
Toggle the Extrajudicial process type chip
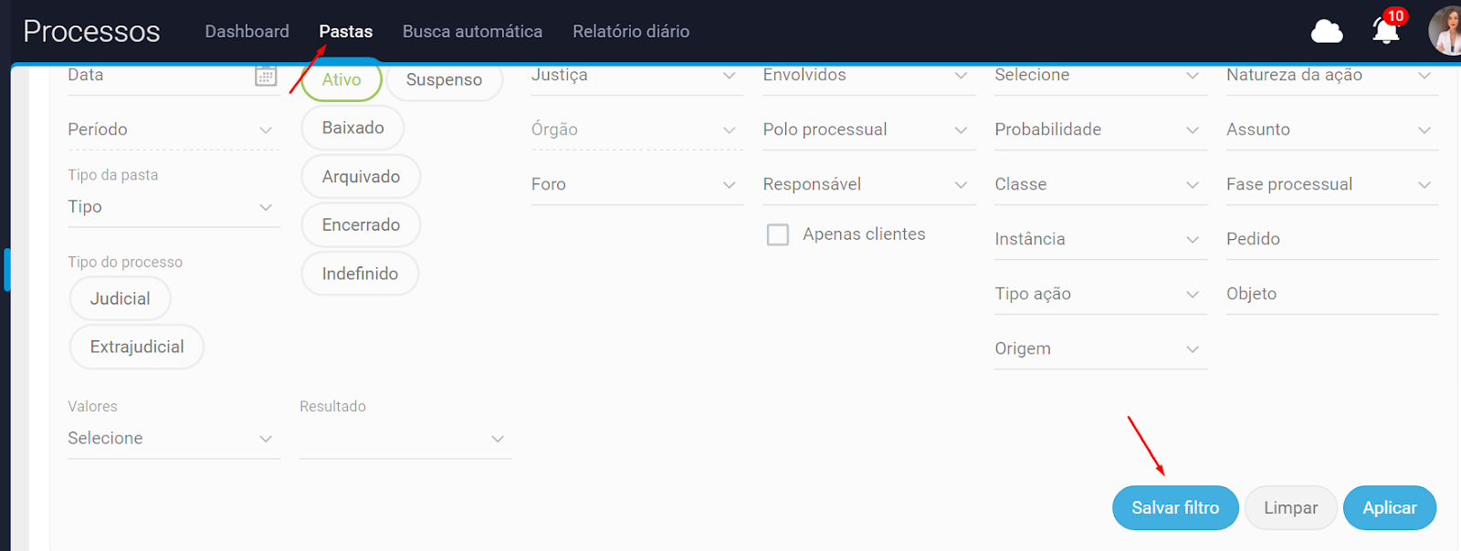(137, 348)
